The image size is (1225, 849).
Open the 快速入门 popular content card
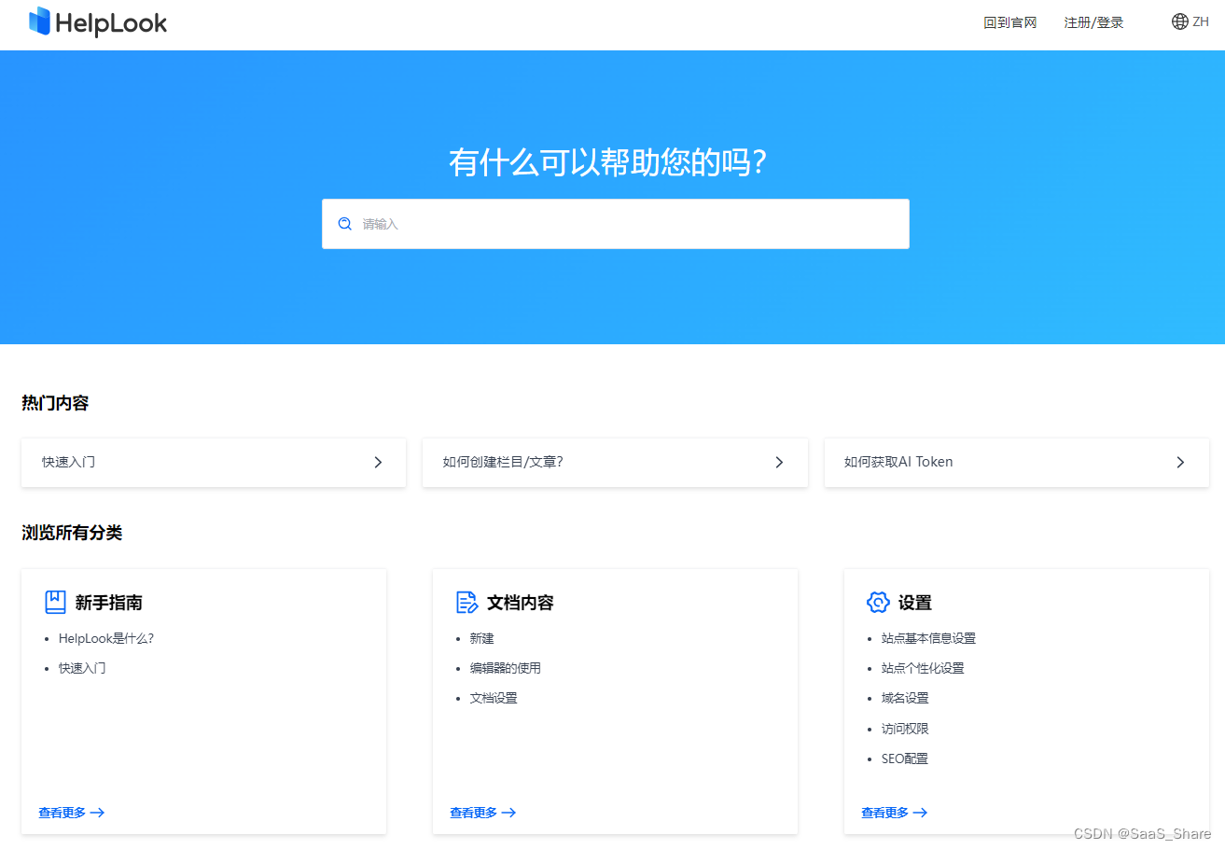click(214, 462)
